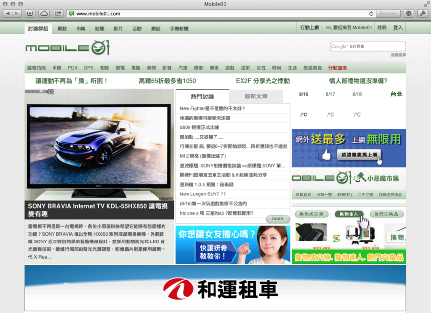
Task: Select the 熱門交換品 pill tab
Action: point(386,214)
